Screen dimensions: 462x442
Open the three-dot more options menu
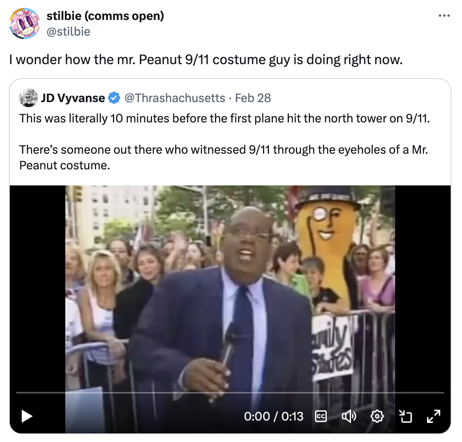(x=444, y=16)
